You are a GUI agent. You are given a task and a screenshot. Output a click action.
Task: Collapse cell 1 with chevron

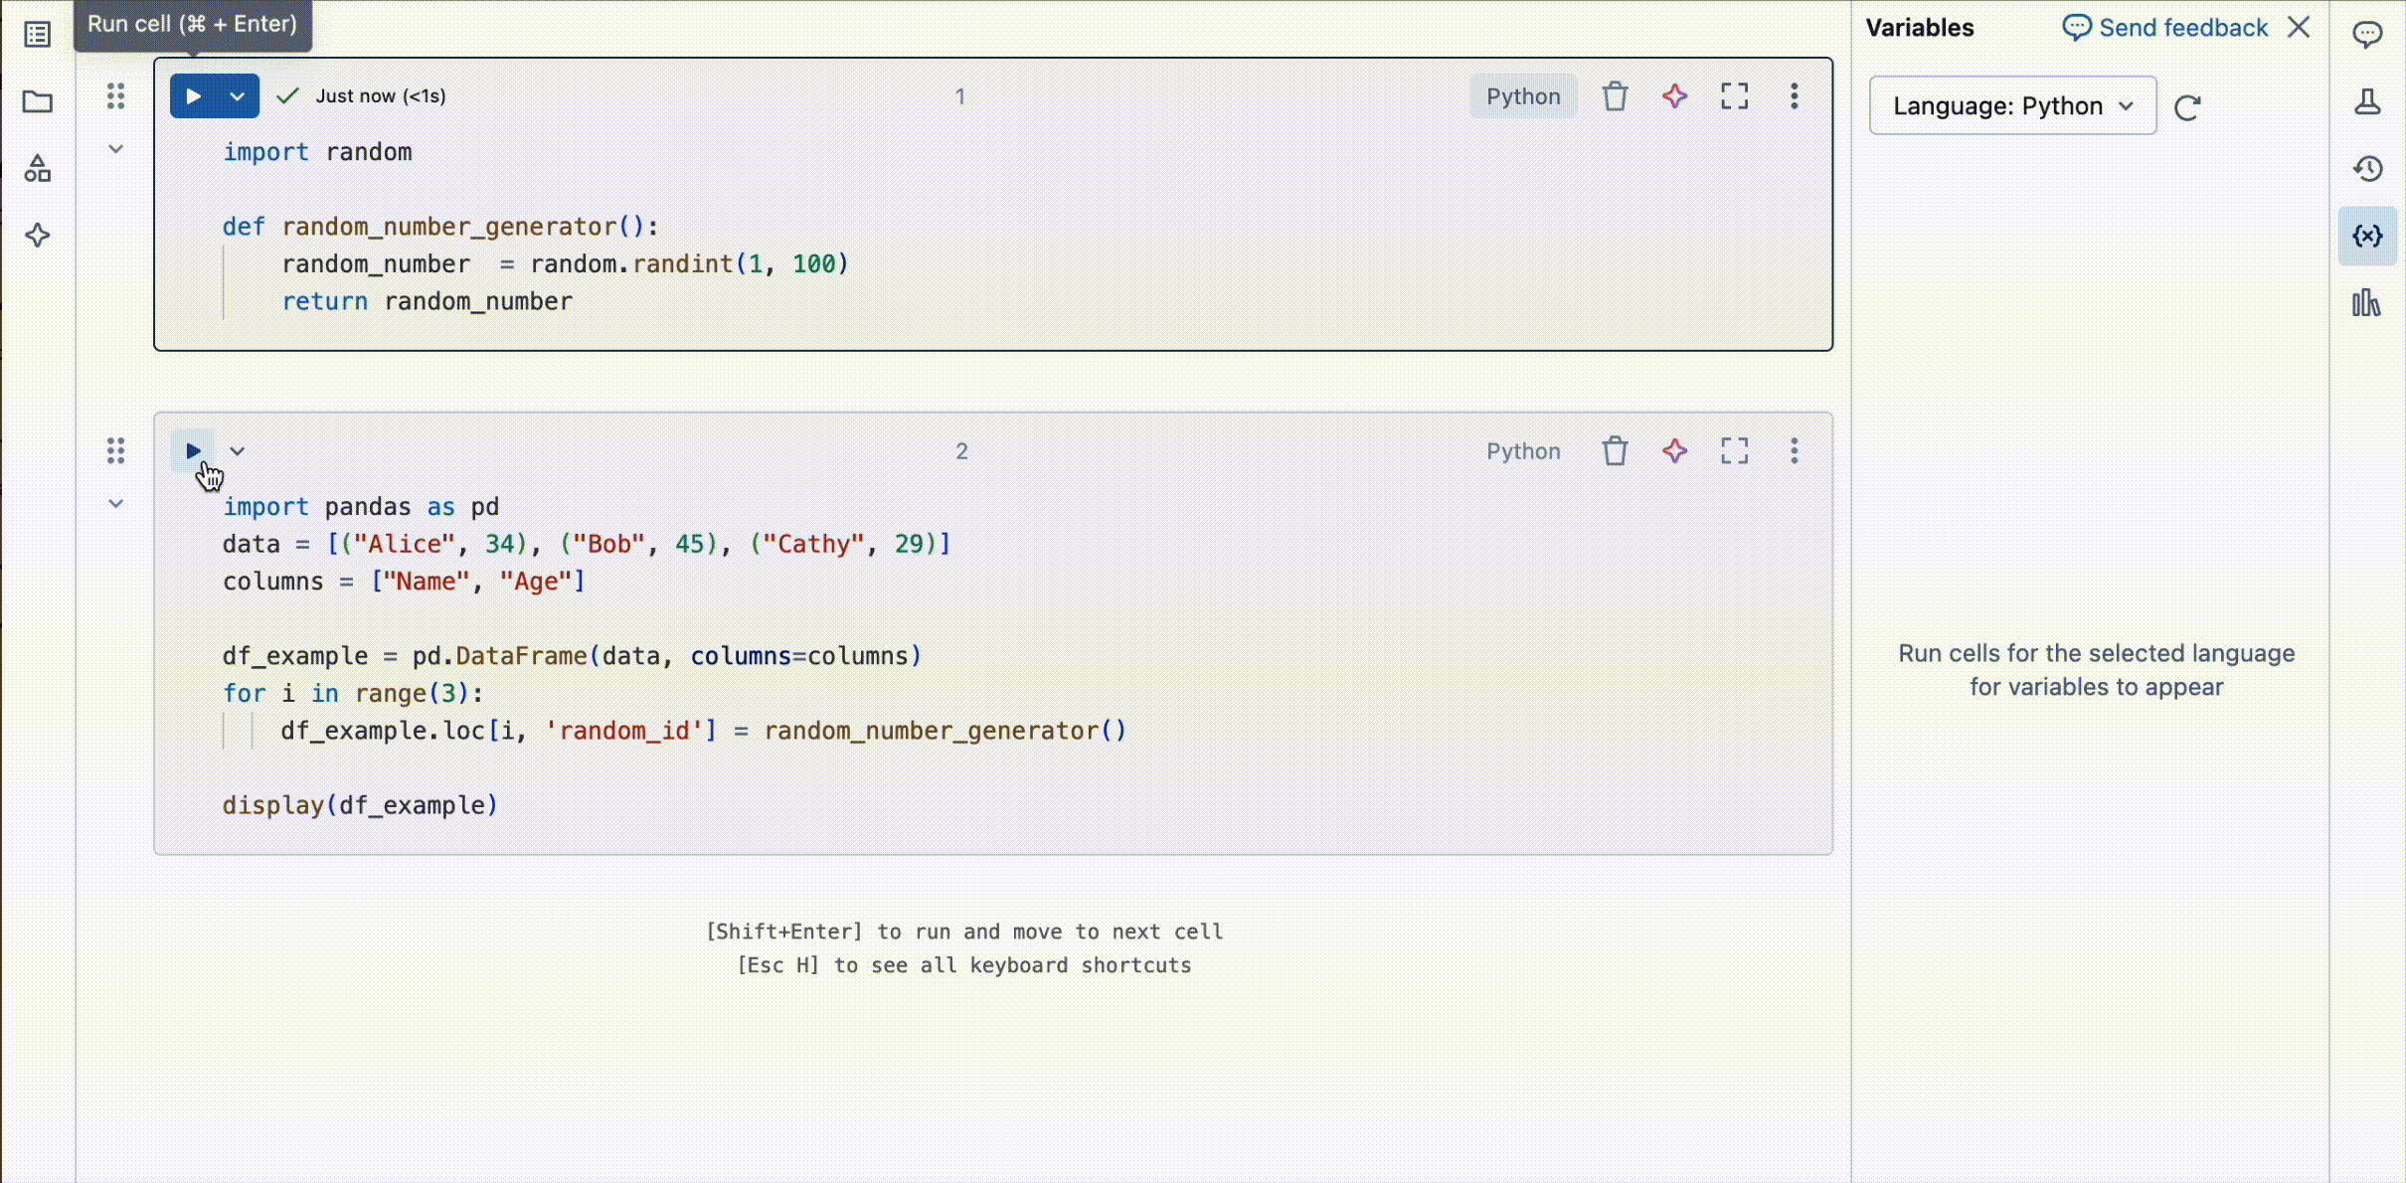pos(115,149)
